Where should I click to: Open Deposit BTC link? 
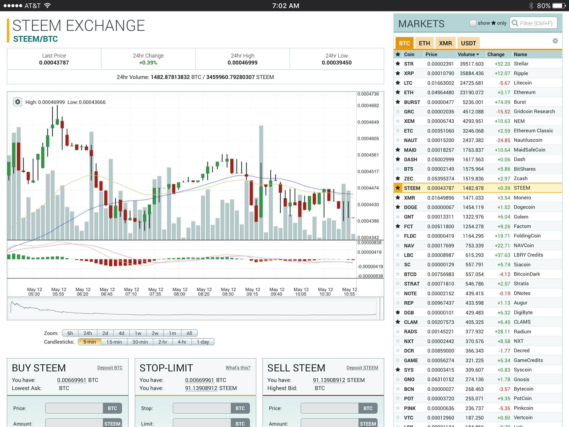[110, 368]
